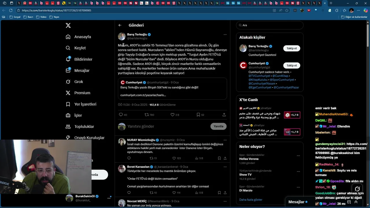370x208 pixels.
Task: Open the Basın bookmarks folder
Action: (28, 17)
